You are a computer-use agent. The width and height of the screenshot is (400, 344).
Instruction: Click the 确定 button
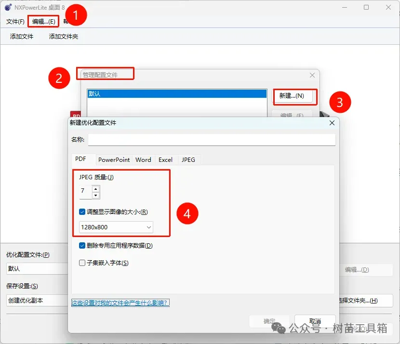click(x=269, y=321)
